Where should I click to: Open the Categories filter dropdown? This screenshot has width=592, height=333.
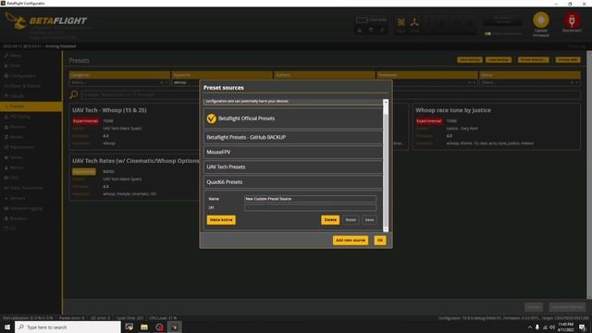pos(119,82)
